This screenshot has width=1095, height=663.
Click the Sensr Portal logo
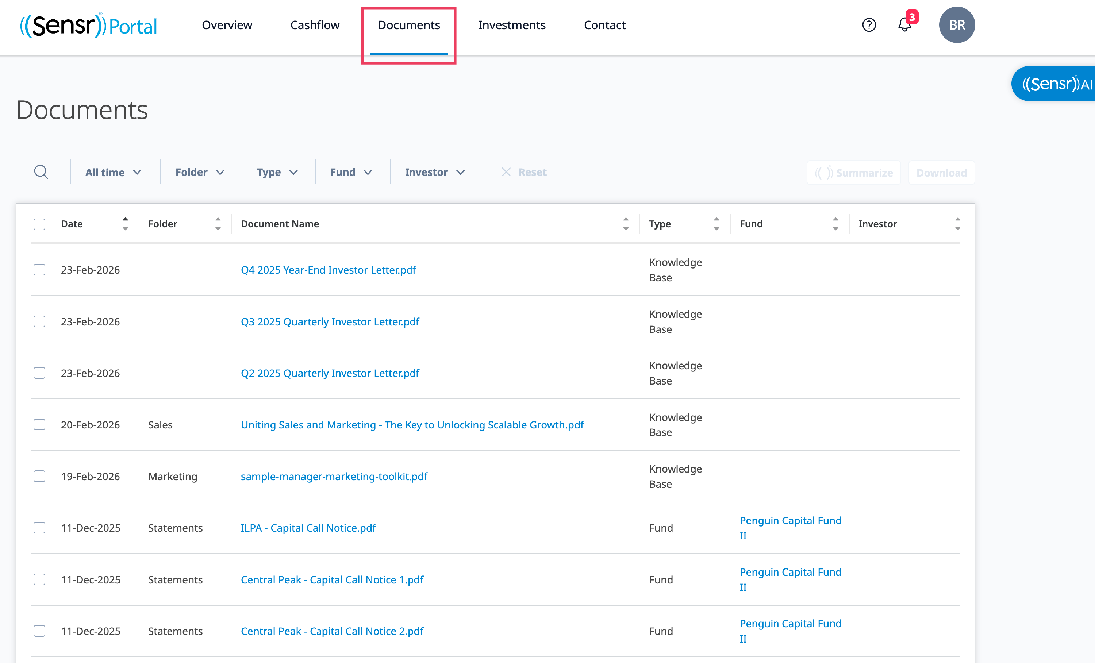[88, 25]
